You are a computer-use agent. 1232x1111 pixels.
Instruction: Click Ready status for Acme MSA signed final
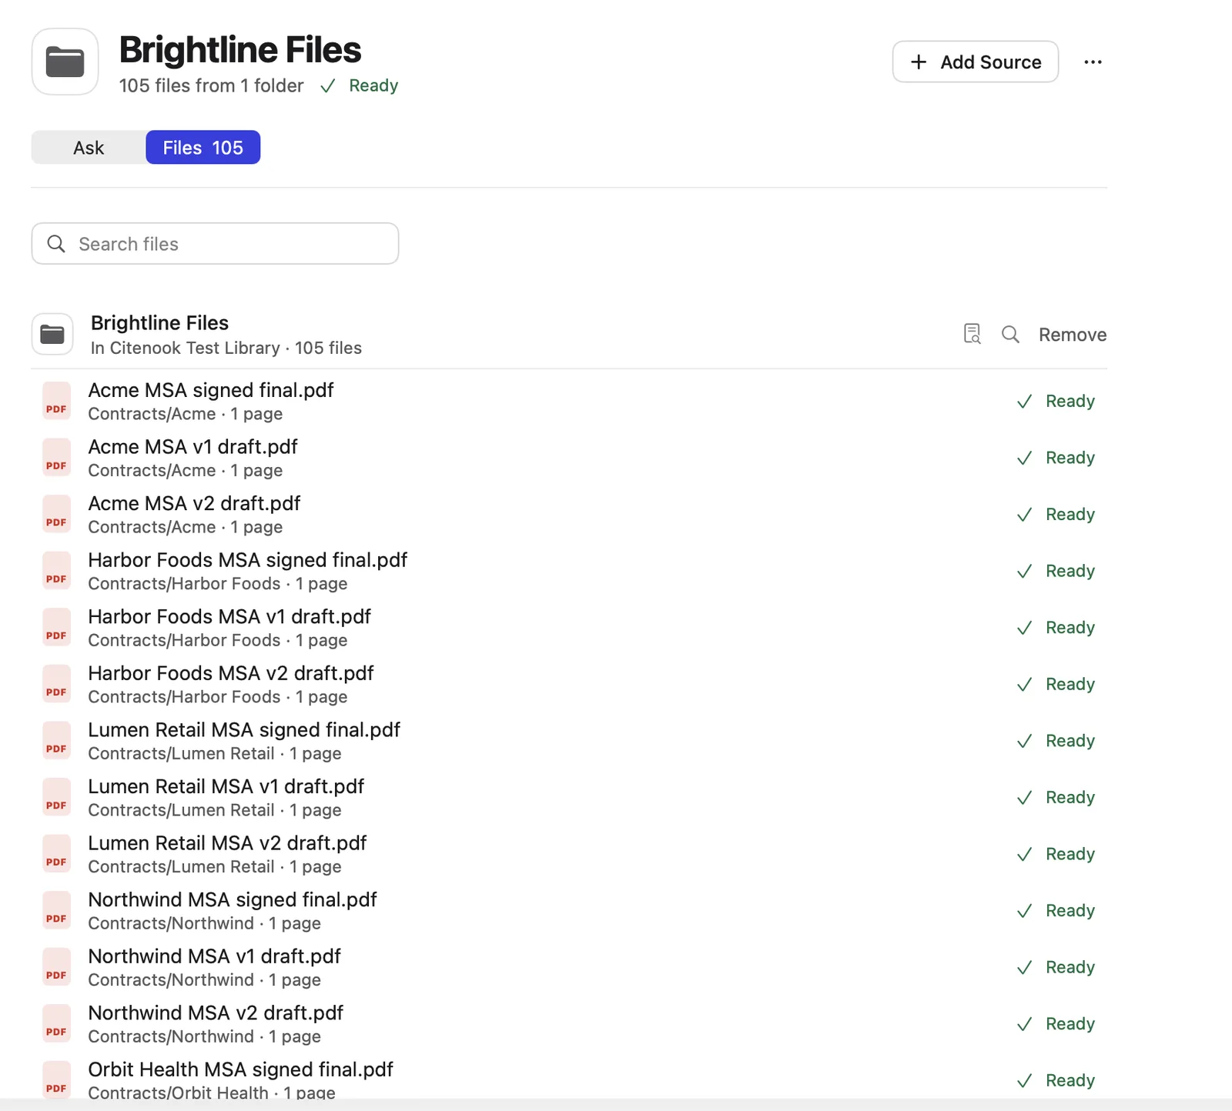1056,401
